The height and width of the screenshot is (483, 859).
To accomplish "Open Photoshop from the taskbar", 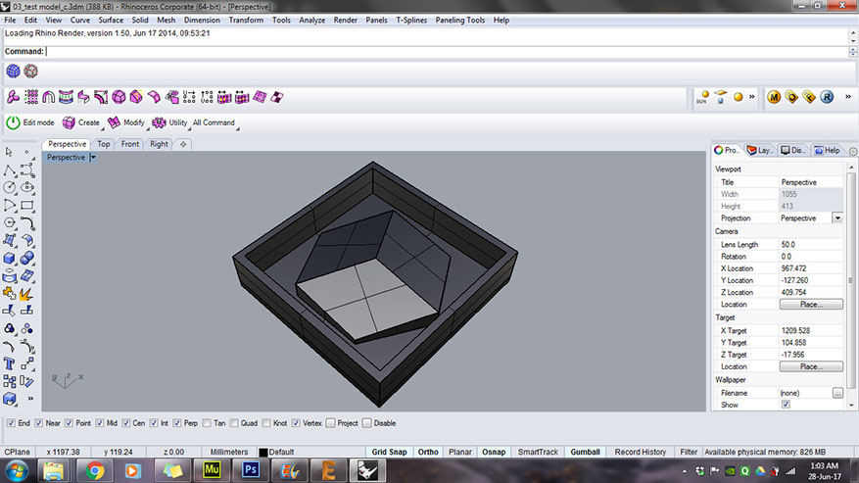I will [x=251, y=470].
